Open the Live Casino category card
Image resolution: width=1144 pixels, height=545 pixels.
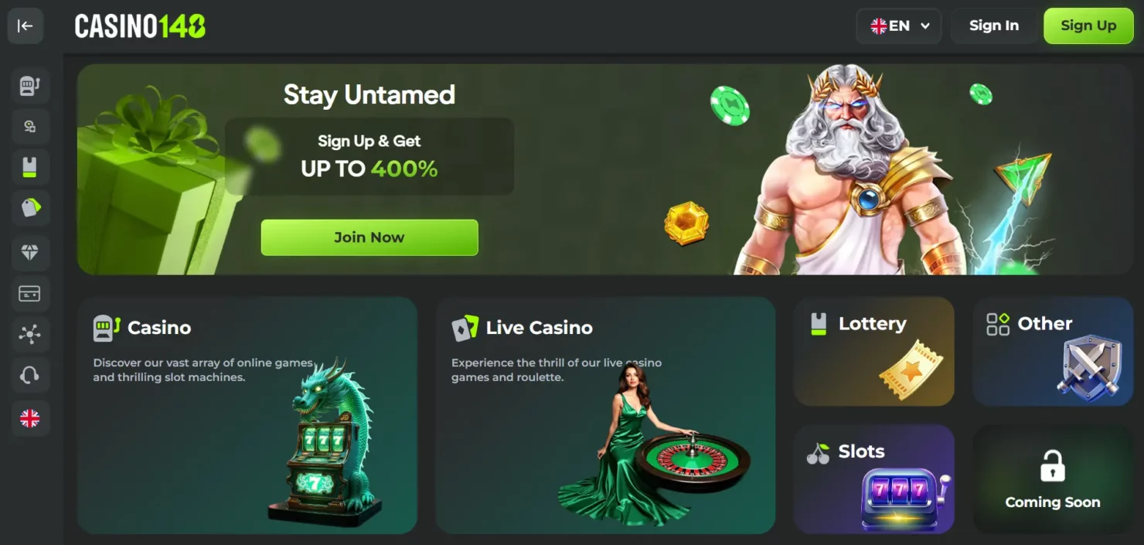605,415
